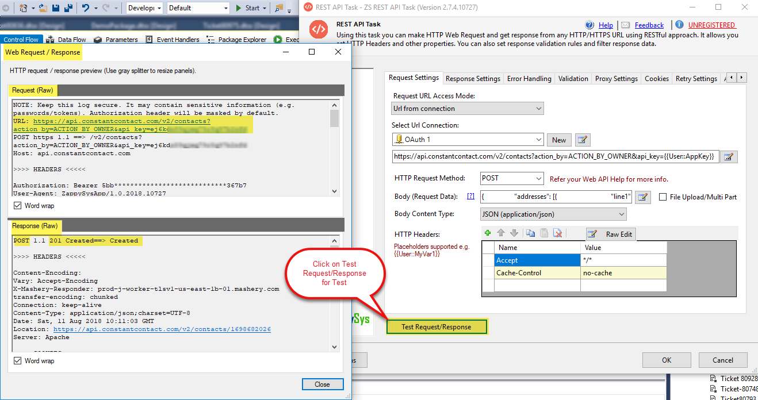Click the Save All icon
This screenshot has width=758, height=400.
(x=68, y=8)
